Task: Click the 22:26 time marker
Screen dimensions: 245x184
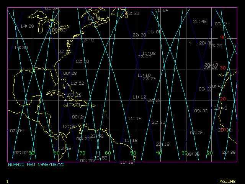Action: [x=145, y=57]
